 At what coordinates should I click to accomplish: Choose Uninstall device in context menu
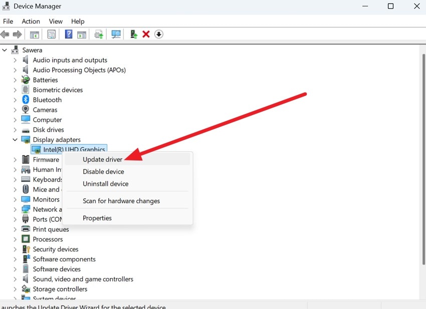click(x=127, y=184)
